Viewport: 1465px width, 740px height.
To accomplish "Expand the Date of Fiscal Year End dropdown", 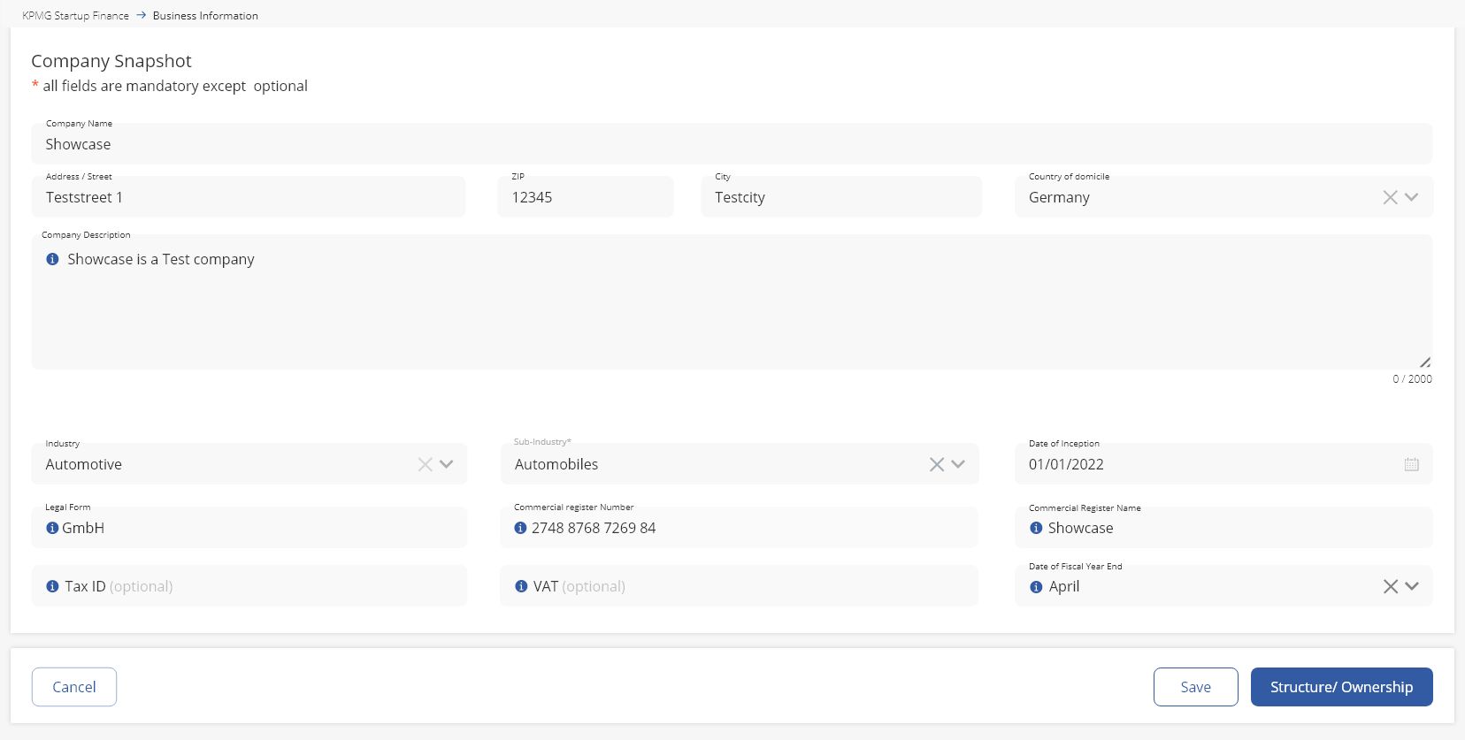I will [x=1412, y=586].
